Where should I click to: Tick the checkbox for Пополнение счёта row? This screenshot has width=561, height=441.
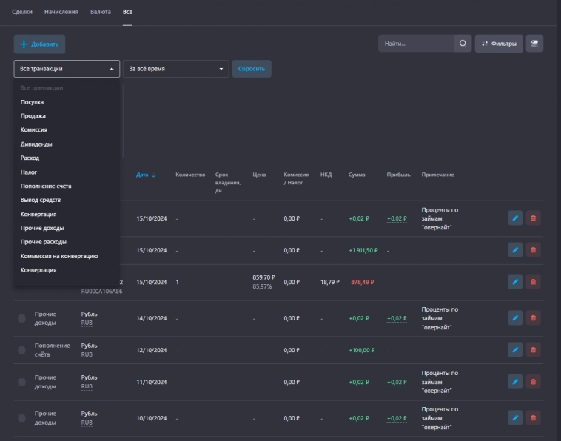click(x=21, y=350)
